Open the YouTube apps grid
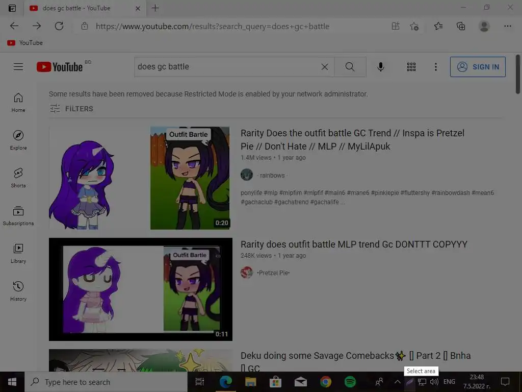This screenshot has height=392, width=522. (x=411, y=67)
